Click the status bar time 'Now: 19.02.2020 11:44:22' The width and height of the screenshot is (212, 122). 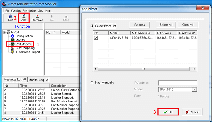tap(21, 119)
